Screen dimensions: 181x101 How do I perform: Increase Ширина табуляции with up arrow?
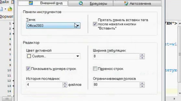142,55
